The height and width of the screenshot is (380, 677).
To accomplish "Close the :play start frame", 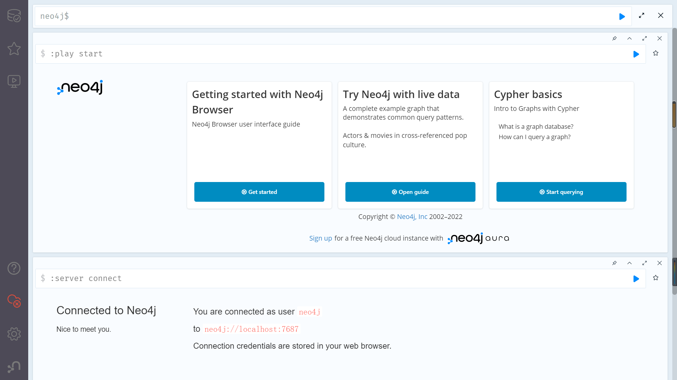I will coord(659,39).
